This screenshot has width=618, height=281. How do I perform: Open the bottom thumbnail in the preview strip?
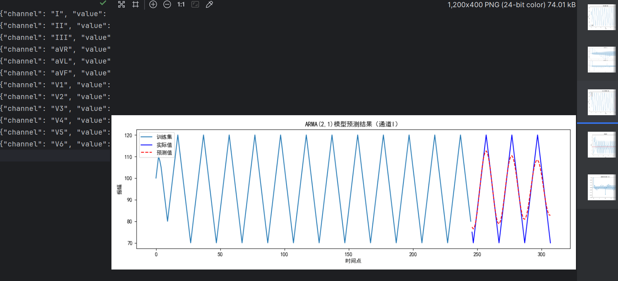click(601, 187)
